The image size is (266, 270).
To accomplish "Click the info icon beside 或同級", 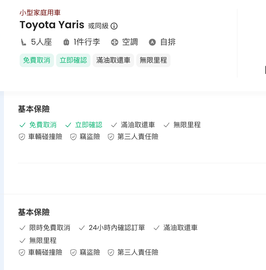I will 114,26.
